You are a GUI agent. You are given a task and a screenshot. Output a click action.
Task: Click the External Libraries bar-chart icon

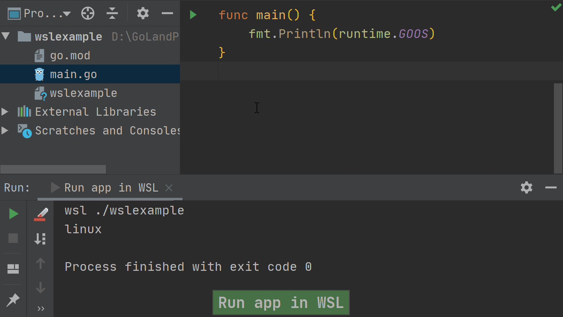click(x=24, y=112)
